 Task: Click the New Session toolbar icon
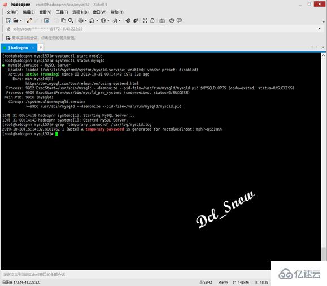pyautogui.click(x=8, y=20)
